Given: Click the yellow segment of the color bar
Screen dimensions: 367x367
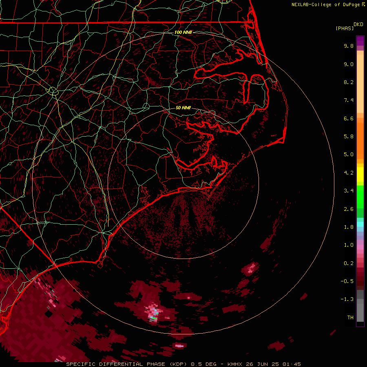Looking at the screenshot, I should point(360,175).
